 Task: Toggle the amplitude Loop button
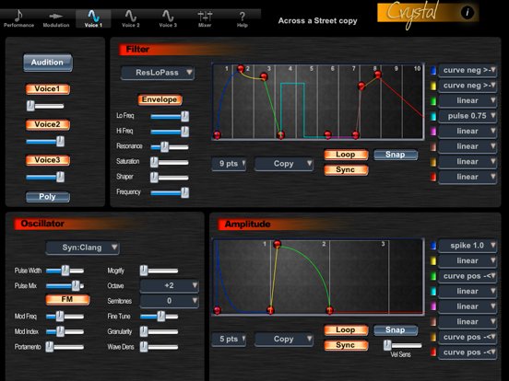pyautogui.click(x=346, y=330)
